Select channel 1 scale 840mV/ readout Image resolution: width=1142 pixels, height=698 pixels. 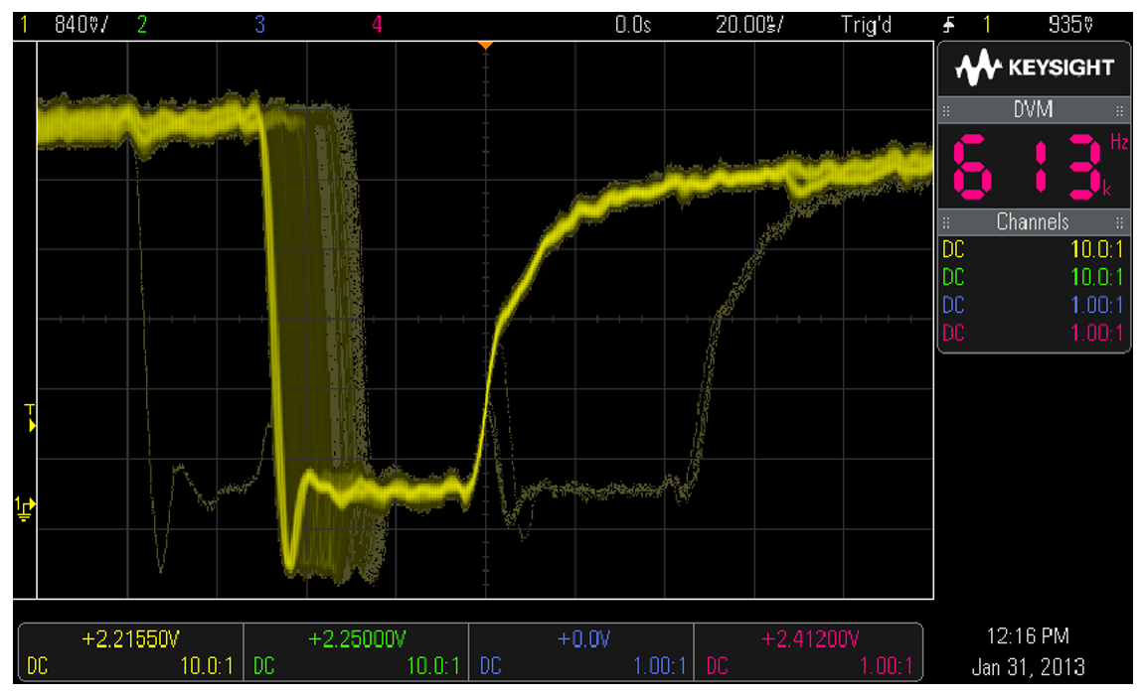pos(82,25)
